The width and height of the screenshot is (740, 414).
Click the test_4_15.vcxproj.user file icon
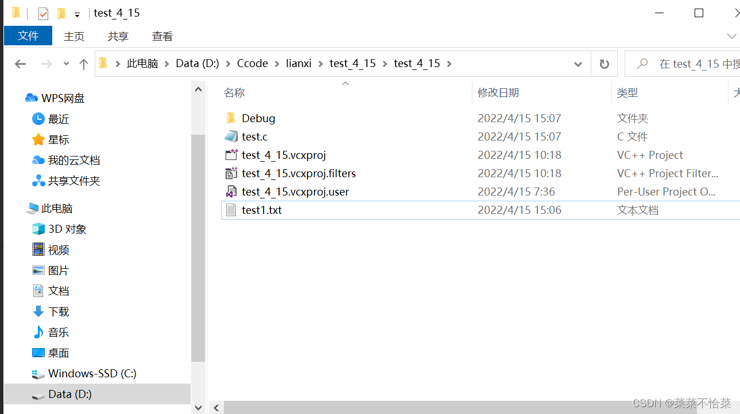click(231, 192)
